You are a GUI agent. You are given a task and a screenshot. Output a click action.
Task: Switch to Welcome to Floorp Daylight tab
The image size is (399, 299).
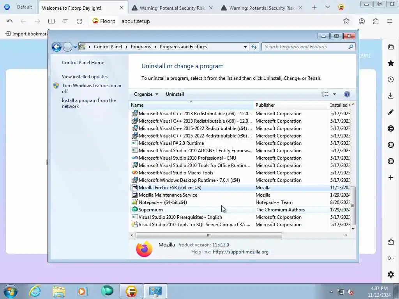(x=83, y=8)
